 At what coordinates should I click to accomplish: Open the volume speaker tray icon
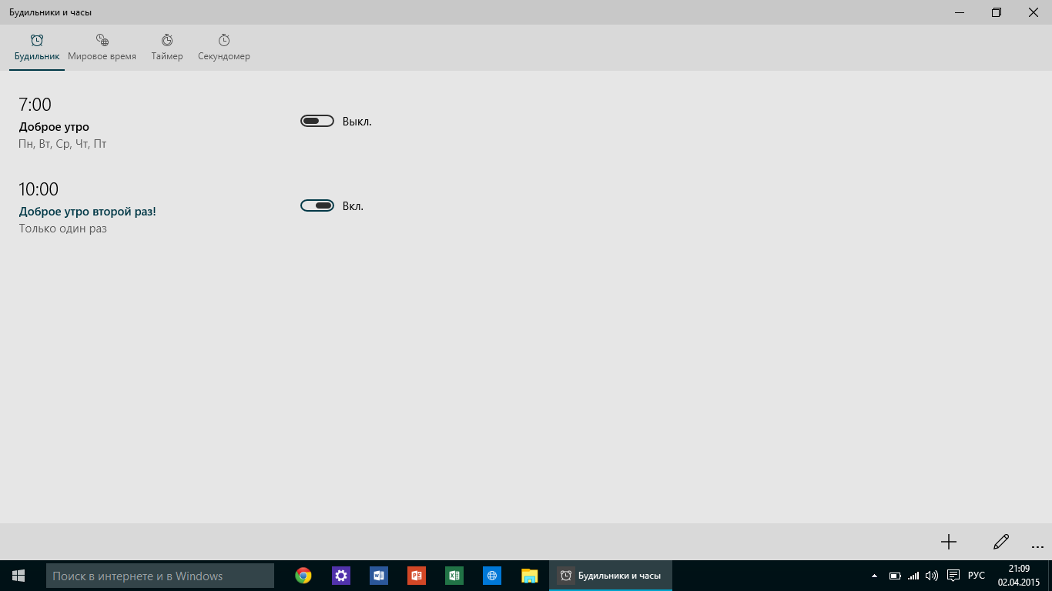coord(932,576)
